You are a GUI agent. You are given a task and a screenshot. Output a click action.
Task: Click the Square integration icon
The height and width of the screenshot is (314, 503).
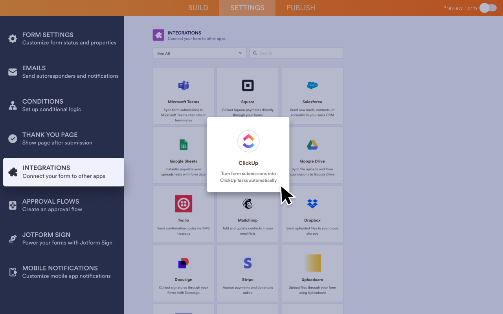[x=248, y=86]
